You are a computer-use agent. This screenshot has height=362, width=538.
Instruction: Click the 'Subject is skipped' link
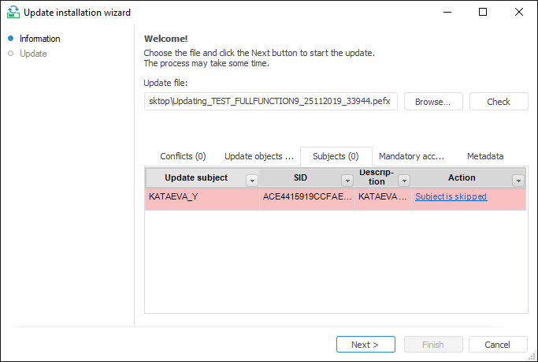(451, 196)
